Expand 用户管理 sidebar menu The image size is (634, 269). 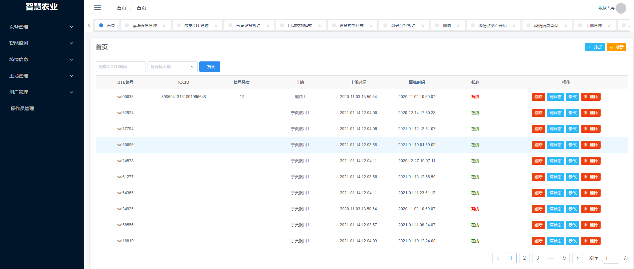(x=42, y=92)
